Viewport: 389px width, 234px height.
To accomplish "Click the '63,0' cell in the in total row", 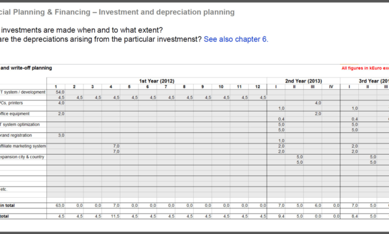I will [60, 206].
